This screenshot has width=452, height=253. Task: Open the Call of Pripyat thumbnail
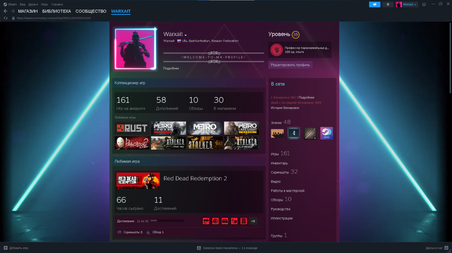pos(241,143)
